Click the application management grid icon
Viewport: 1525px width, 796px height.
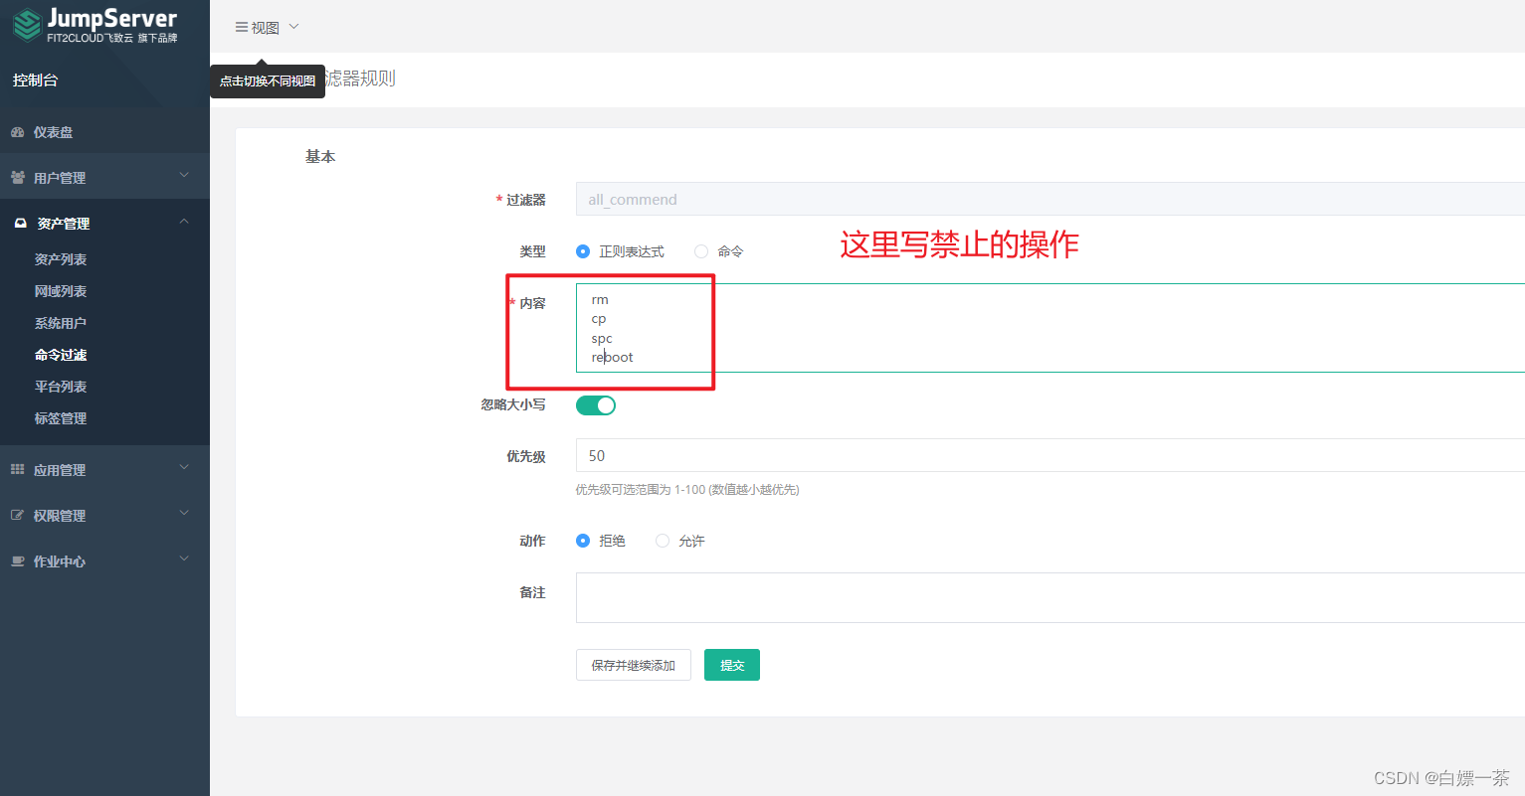[17, 470]
